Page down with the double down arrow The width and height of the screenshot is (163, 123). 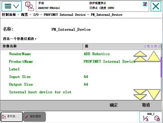click(x=140, y=94)
